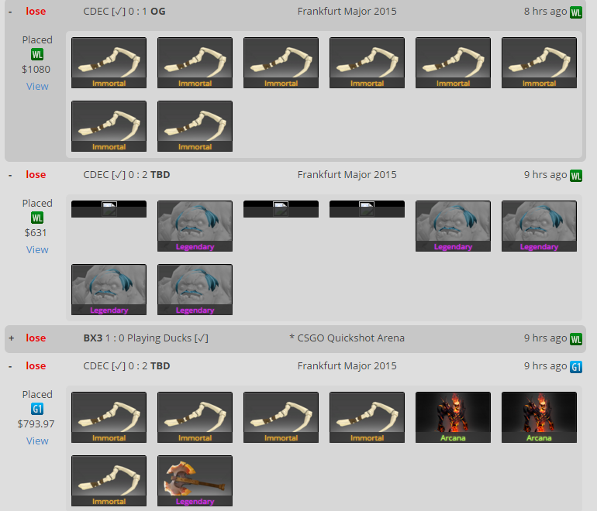The width and height of the screenshot is (597, 511).
Task: Click BX3 1 : 0 Playing Ducks text
Action: 146,338
